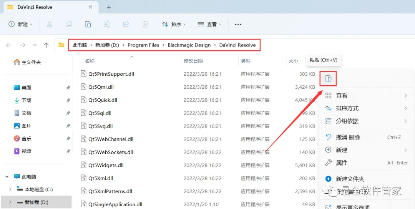Image resolution: width=415 pixels, height=209 pixels.
Task: Select the Qt5Quick.dll file
Action: tap(103, 100)
